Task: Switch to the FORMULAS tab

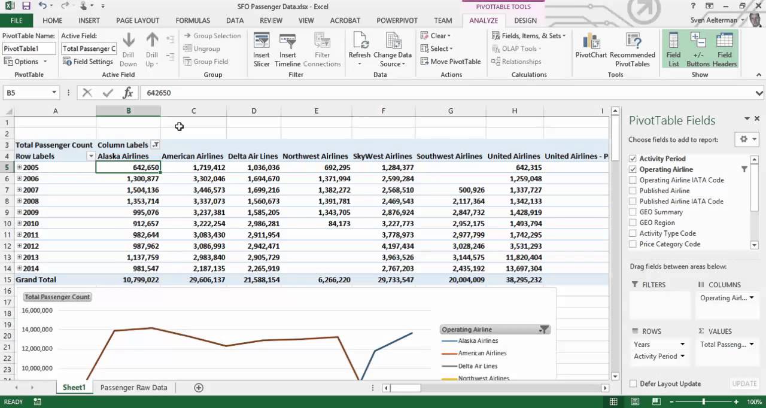Action: tap(193, 20)
